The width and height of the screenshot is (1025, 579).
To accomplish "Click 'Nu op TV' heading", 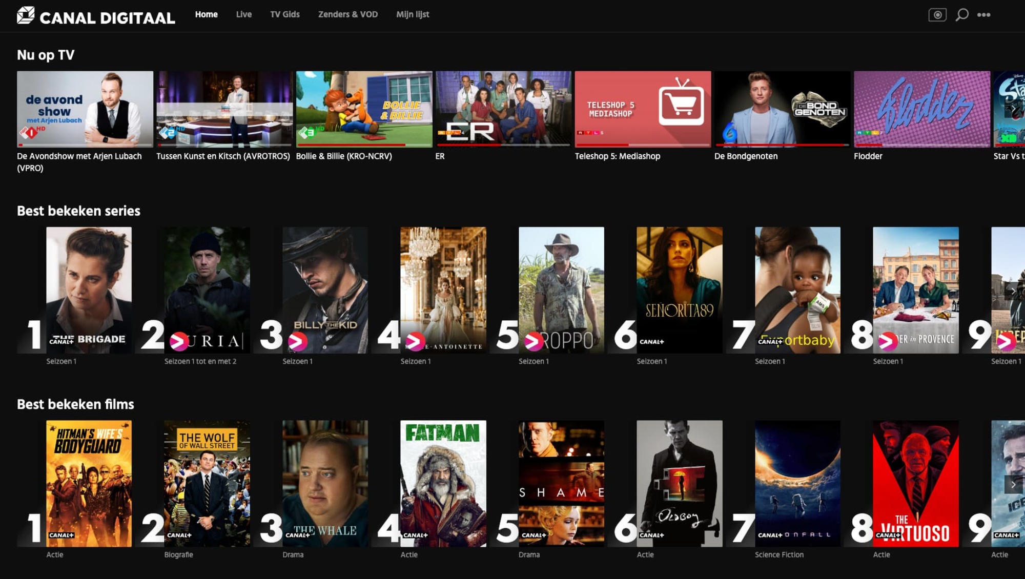I will pos(46,55).
